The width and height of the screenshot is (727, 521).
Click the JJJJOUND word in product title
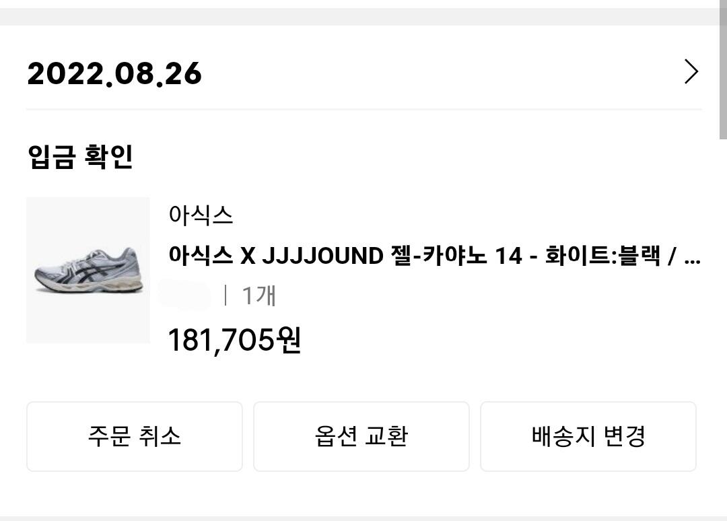click(321, 256)
